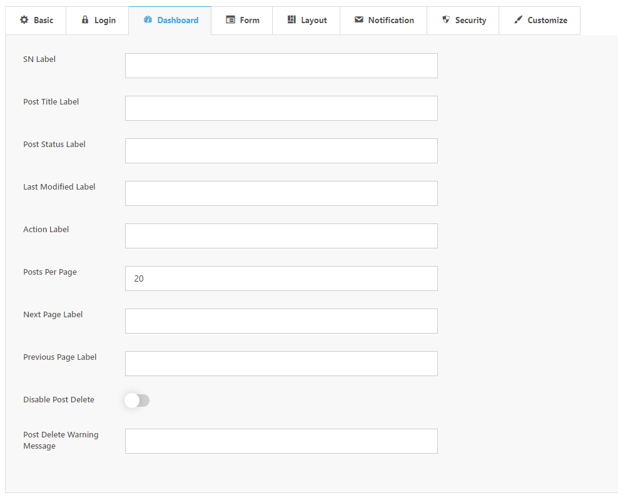Viewport: 618px width, 500px height.
Task: Click the shield icon on Security tab
Action: point(446,20)
